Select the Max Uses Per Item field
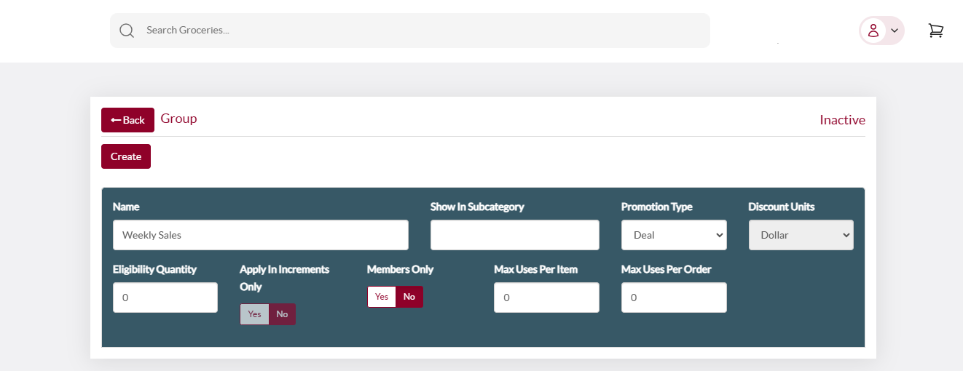Viewport: 963px width, 371px height. 546,298
